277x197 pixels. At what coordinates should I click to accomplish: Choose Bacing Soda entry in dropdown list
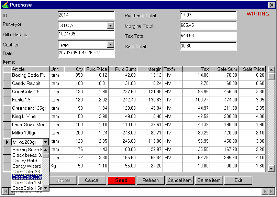tap(27, 150)
